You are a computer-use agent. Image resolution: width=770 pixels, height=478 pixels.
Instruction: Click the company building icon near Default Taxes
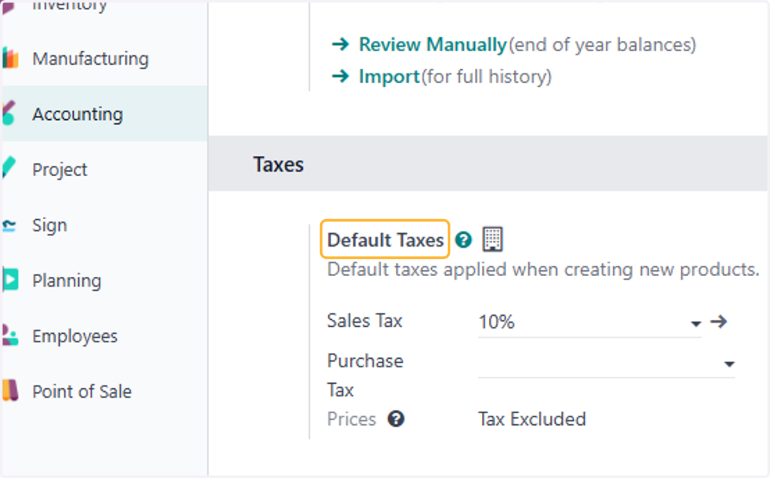click(x=493, y=239)
